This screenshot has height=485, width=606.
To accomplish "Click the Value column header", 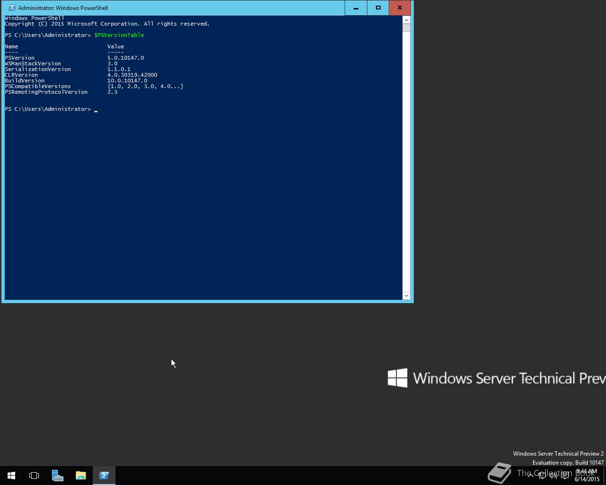I will 116,46.
